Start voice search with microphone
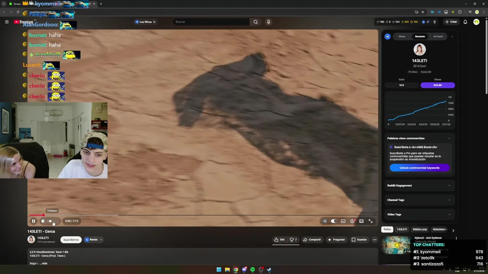The height and width of the screenshot is (274, 488). pyautogui.click(x=268, y=22)
